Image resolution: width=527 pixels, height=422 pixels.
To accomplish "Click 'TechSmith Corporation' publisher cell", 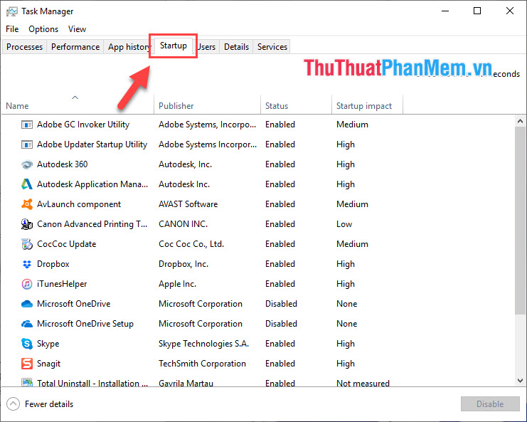I will [202, 364].
